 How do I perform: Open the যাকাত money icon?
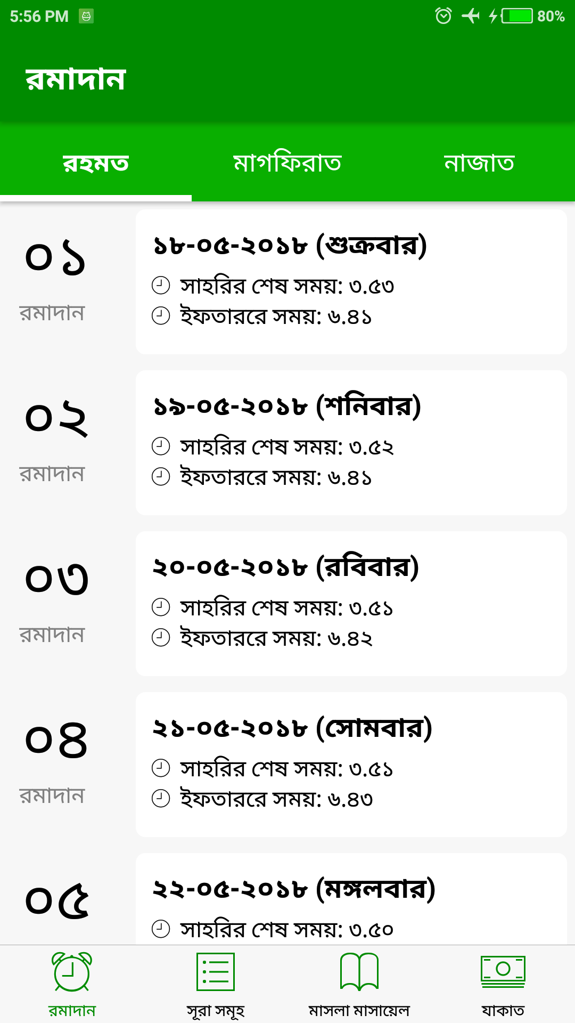coord(503,973)
